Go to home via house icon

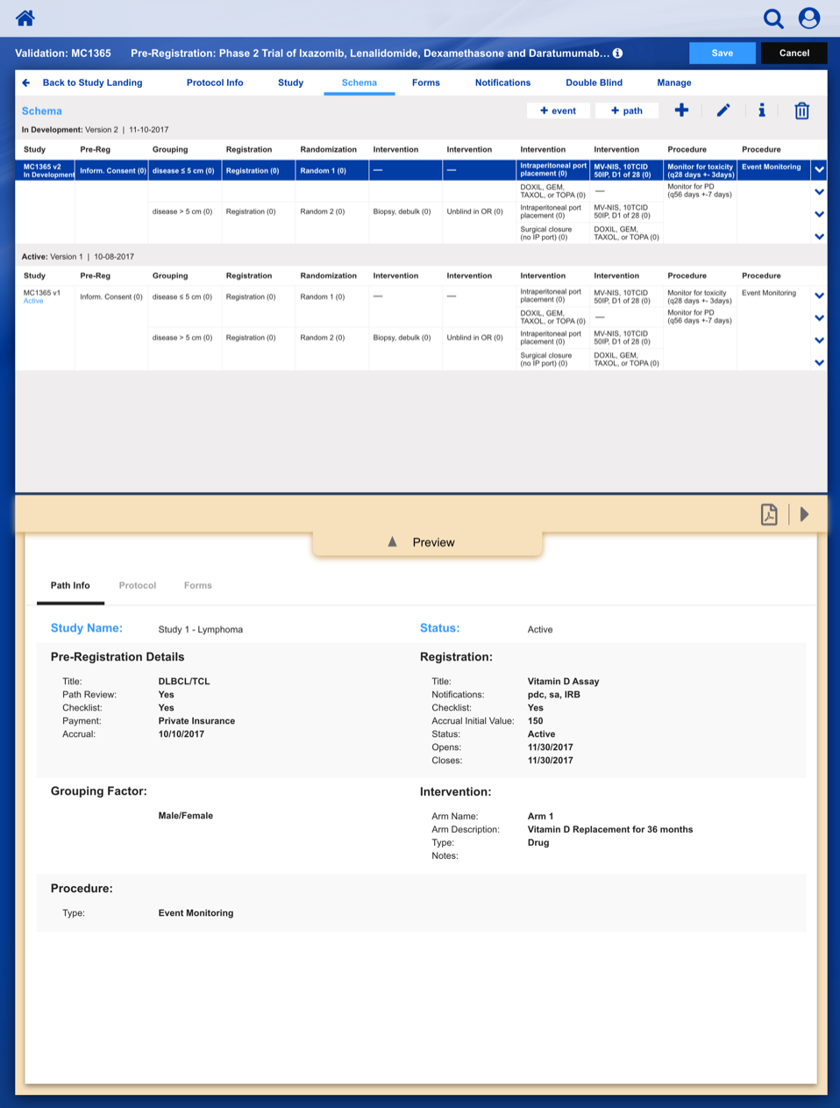(25, 18)
